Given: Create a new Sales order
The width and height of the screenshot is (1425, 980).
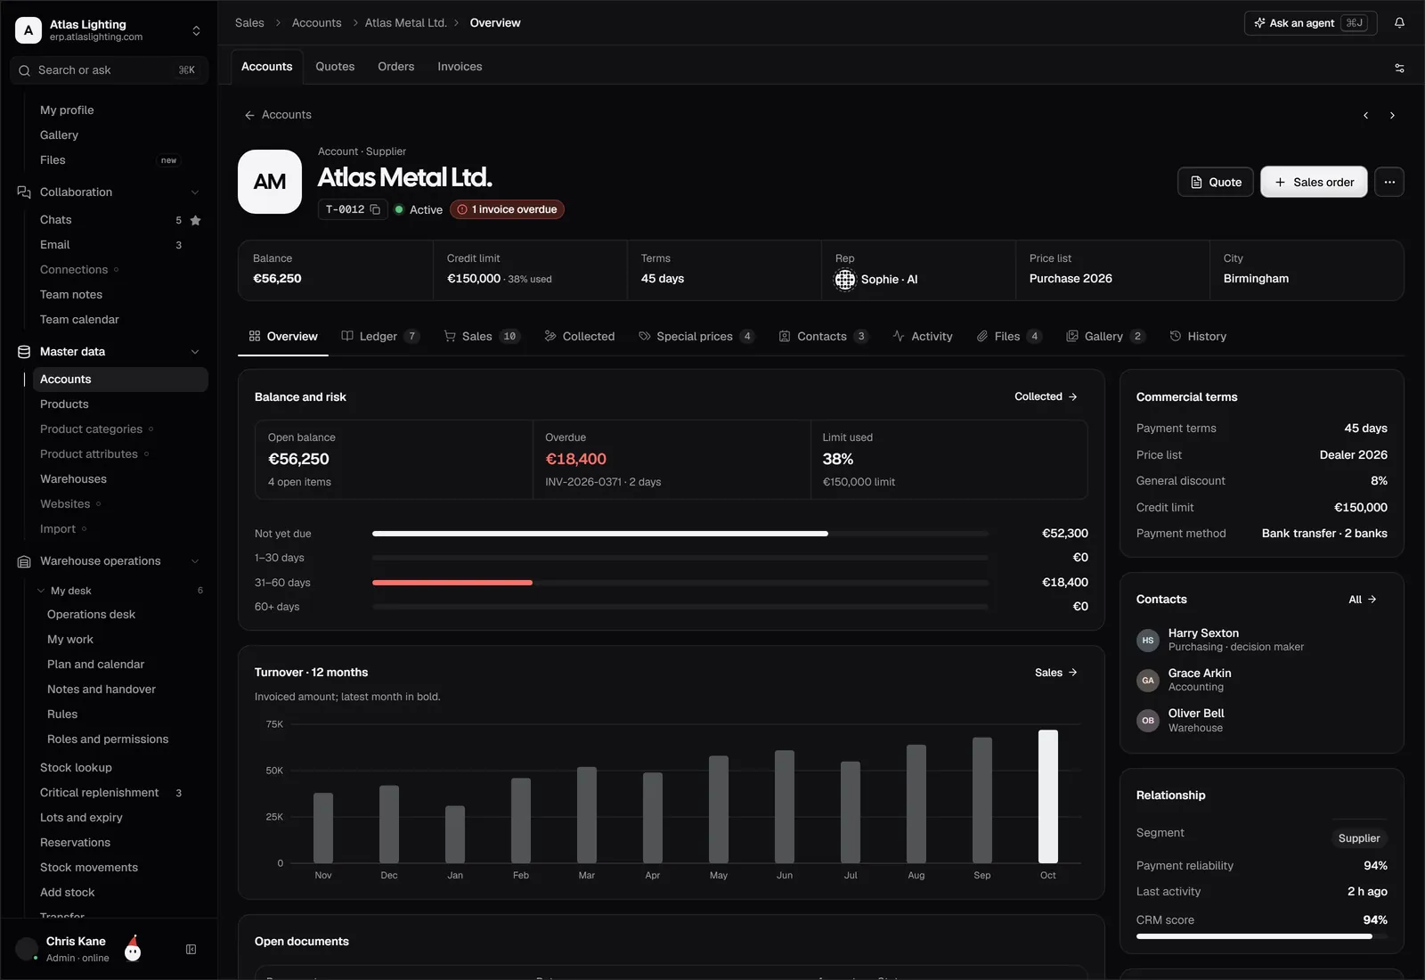Looking at the screenshot, I should (x=1314, y=182).
